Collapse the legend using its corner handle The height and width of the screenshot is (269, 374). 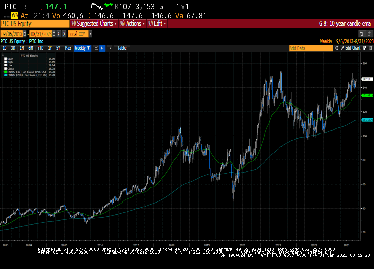[x=3, y=55]
